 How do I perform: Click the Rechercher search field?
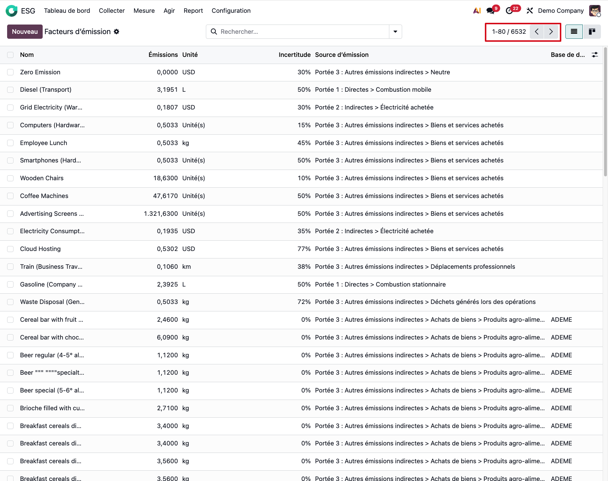click(302, 32)
